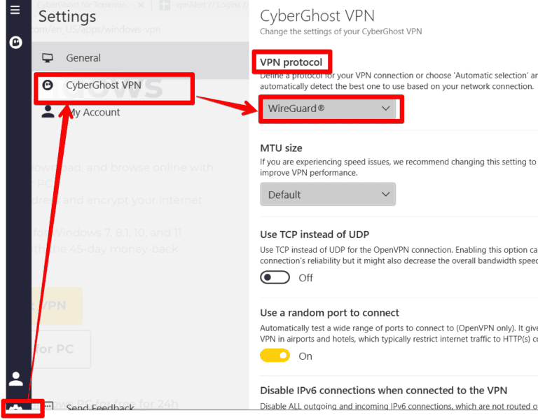The height and width of the screenshot is (420, 538).
Task: Open My Account settings section
Action: [92, 112]
